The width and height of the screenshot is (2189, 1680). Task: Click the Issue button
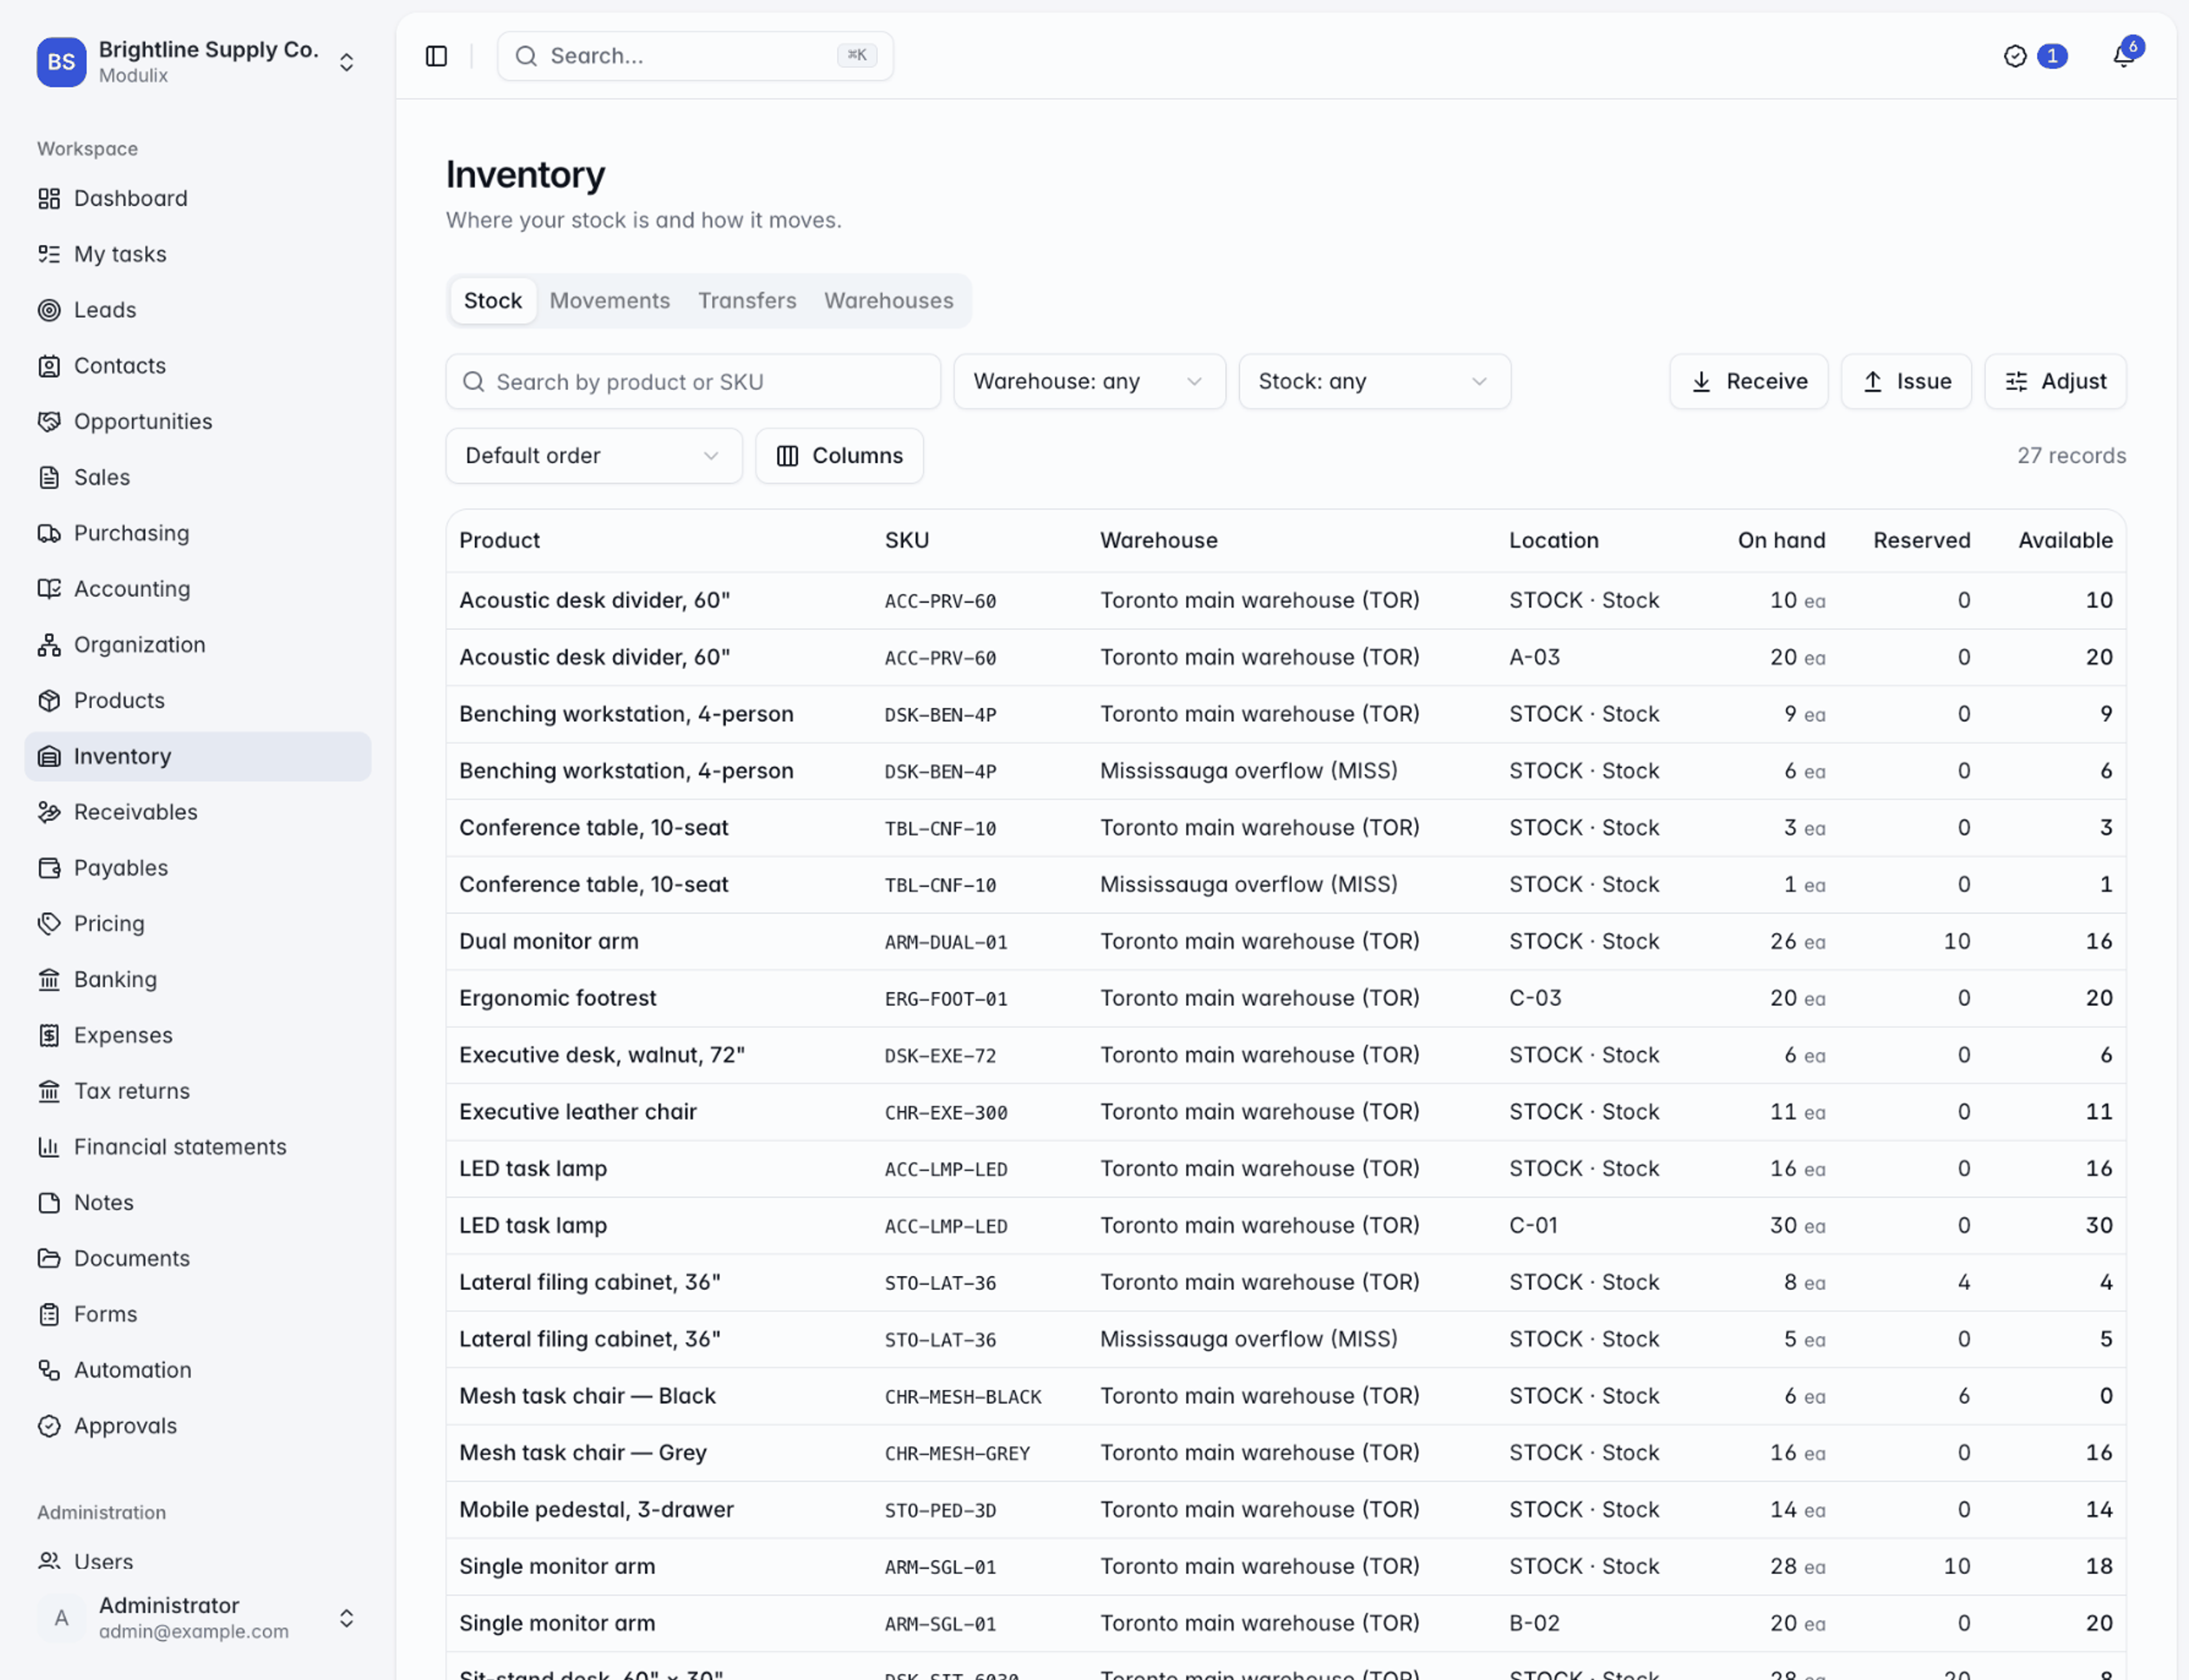point(1906,382)
